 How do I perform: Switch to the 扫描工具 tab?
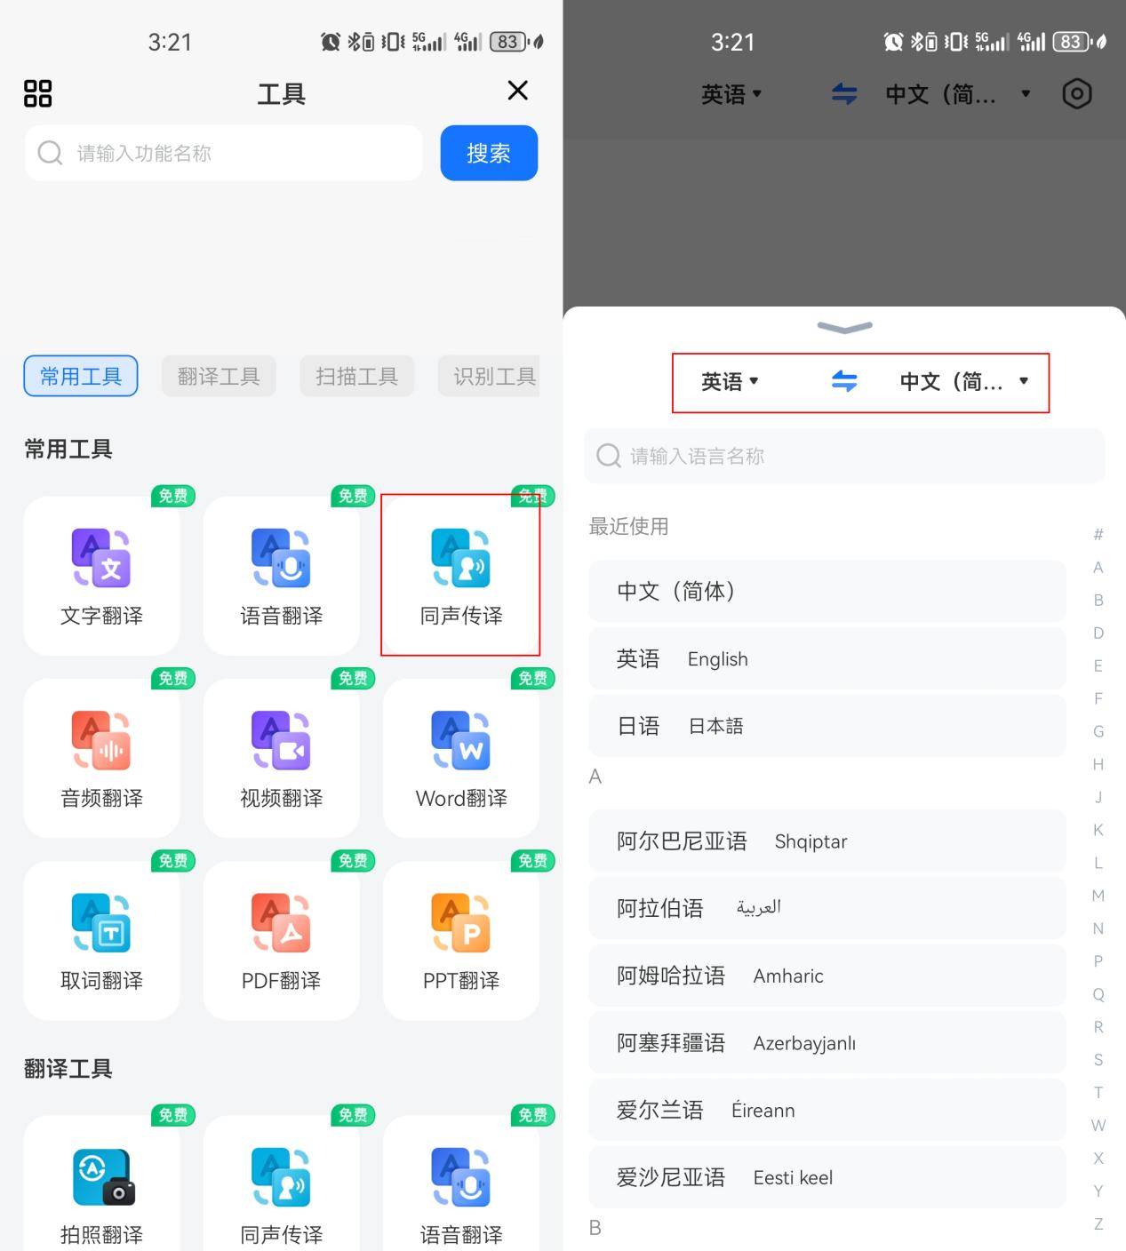(356, 376)
